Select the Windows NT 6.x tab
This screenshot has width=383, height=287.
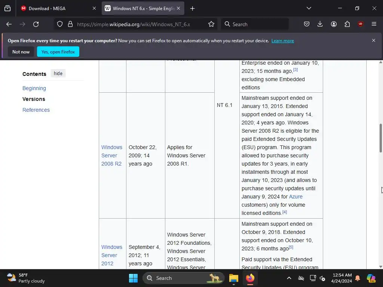[143, 8]
